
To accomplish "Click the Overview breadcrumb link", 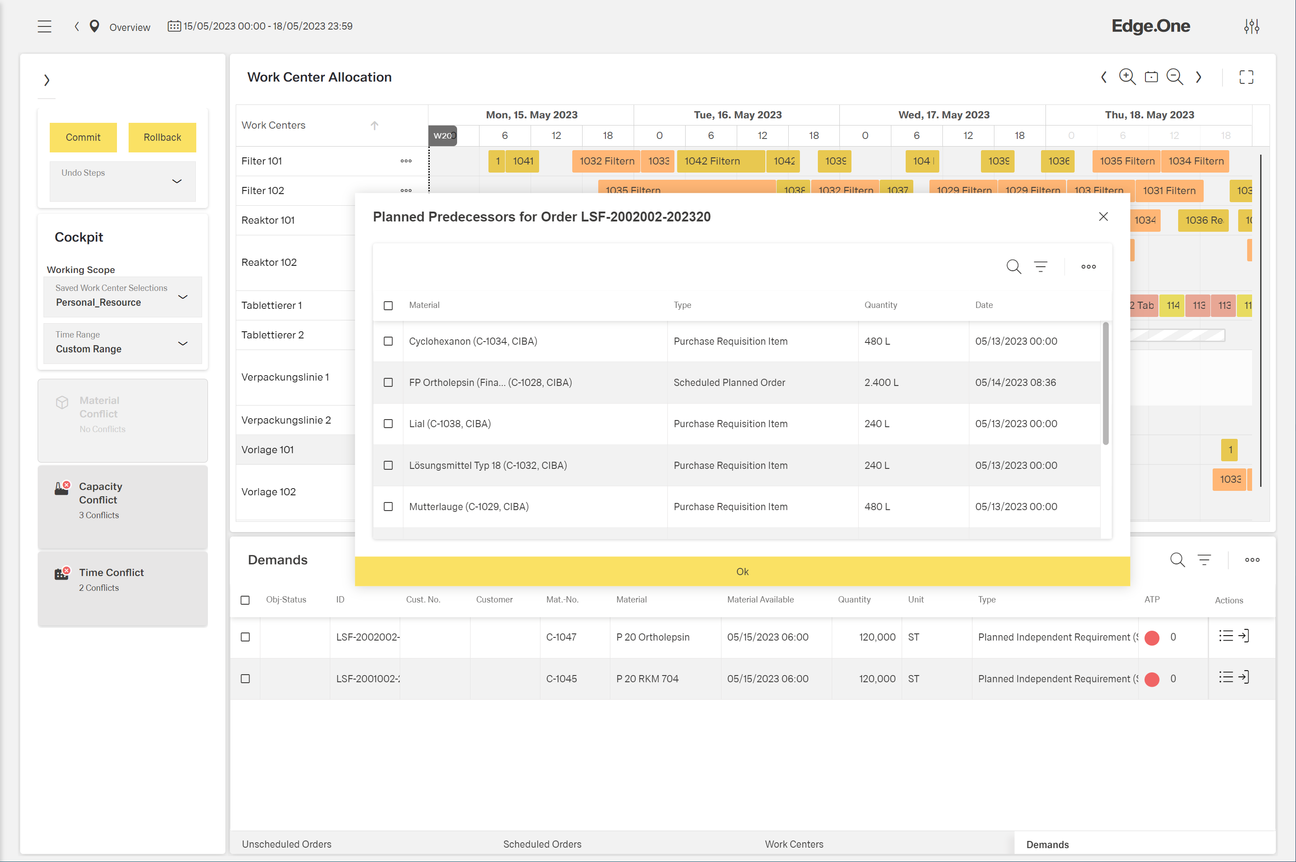I will coord(130,27).
